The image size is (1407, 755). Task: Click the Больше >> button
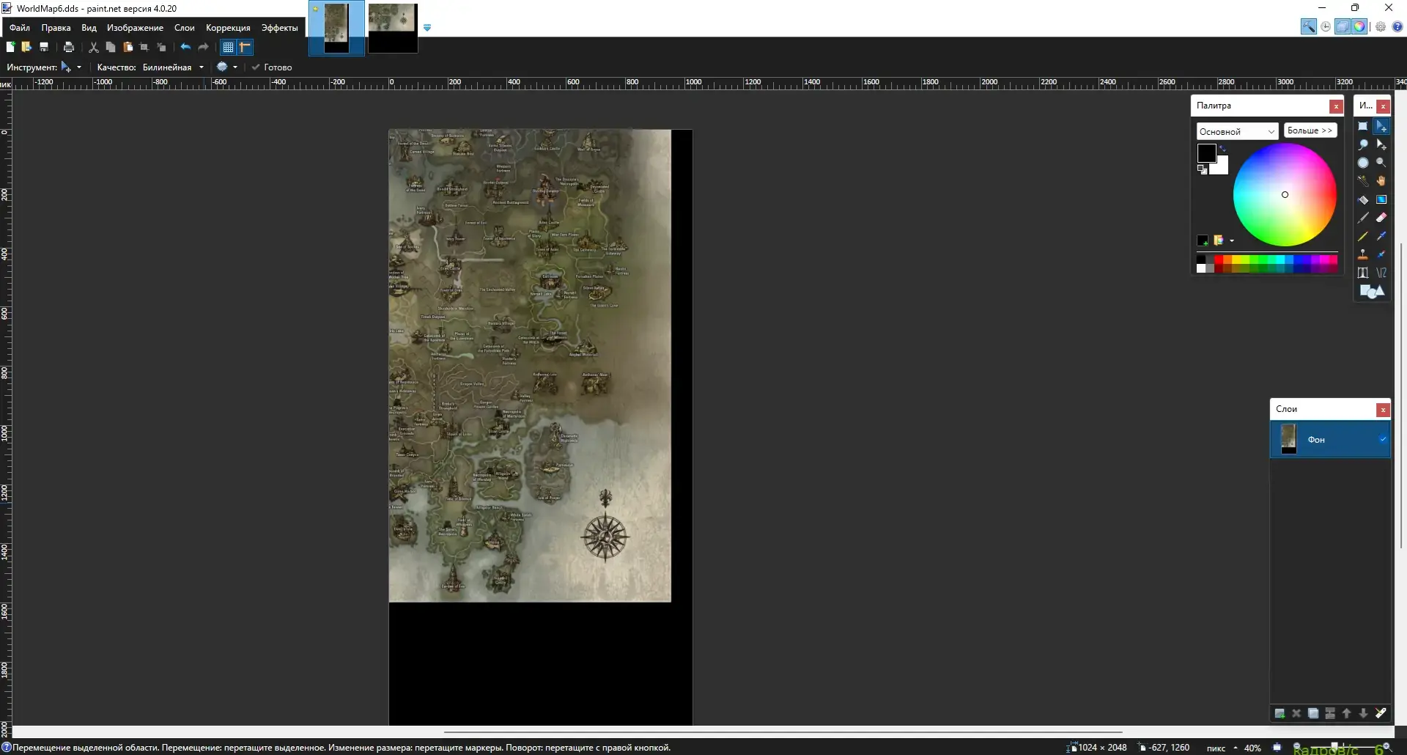coord(1310,130)
